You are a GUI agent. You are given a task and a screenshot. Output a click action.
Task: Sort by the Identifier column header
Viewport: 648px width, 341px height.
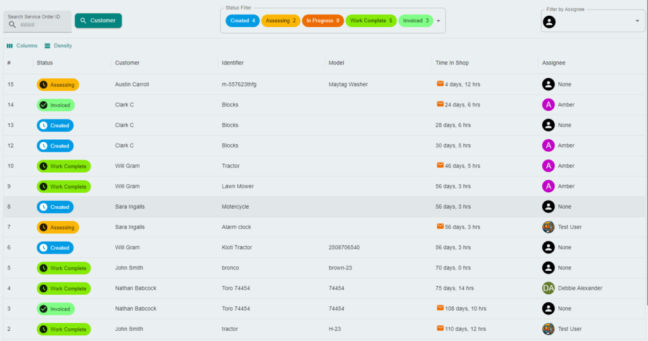[x=233, y=63]
